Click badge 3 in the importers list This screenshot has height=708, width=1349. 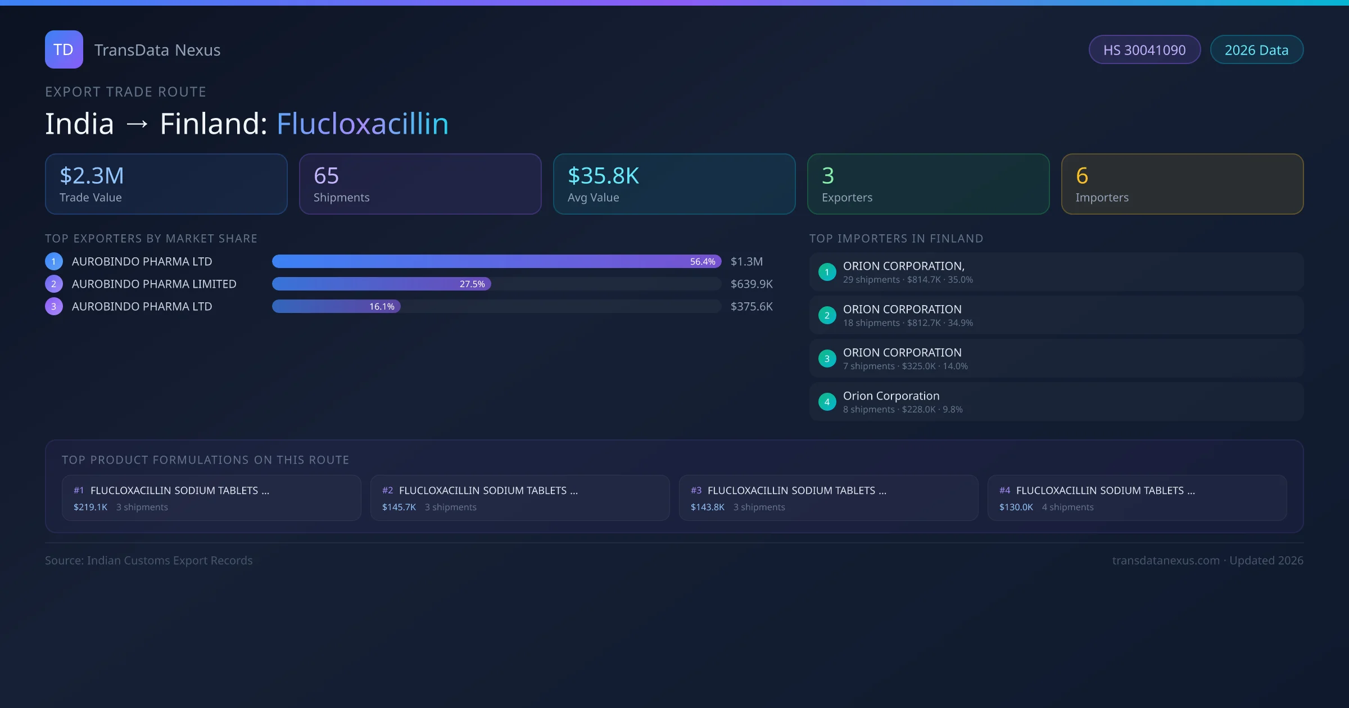pyautogui.click(x=827, y=358)
